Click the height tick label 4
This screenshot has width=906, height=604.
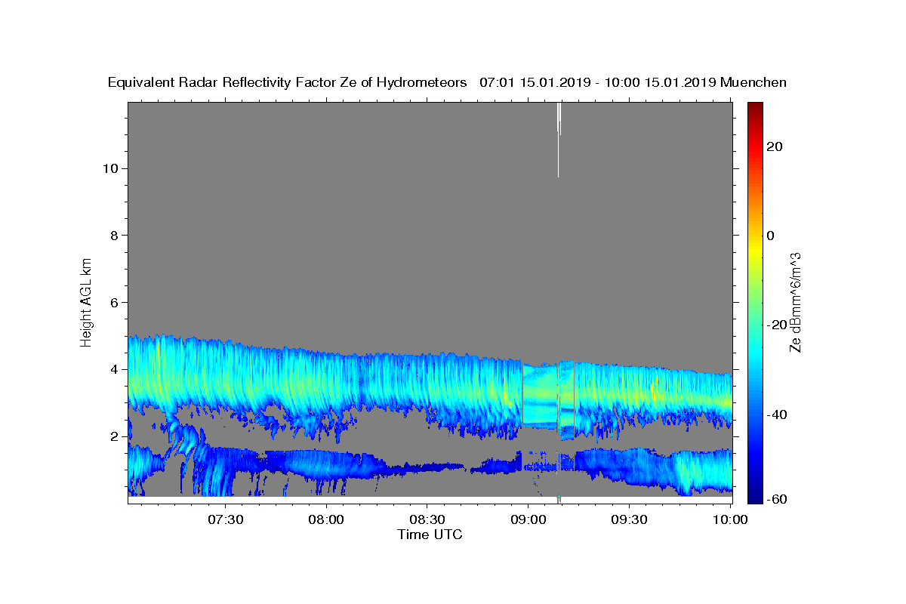[x=115, y=370]
